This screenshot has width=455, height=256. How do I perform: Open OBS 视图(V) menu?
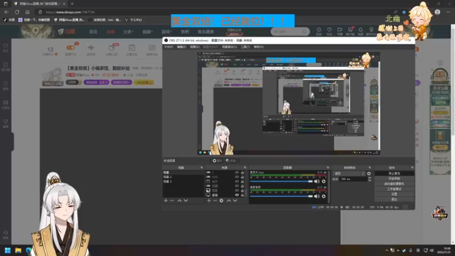coord(195,47)
